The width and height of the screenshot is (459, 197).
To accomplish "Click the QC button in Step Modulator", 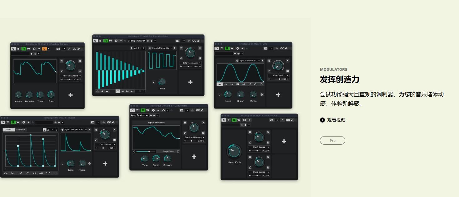I will (194, 41).
